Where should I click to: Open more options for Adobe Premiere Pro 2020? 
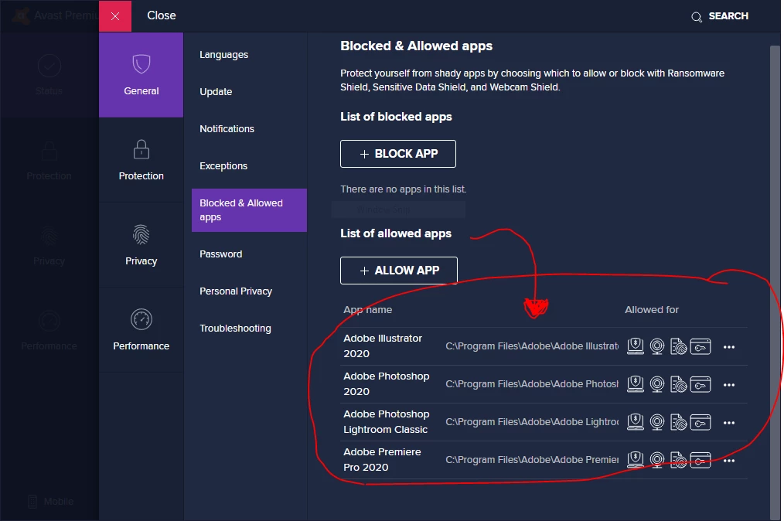(729, 461)
